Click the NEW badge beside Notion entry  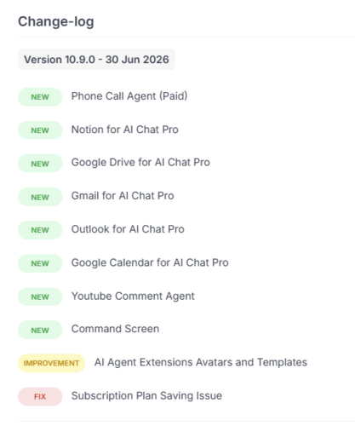[40, 130]
